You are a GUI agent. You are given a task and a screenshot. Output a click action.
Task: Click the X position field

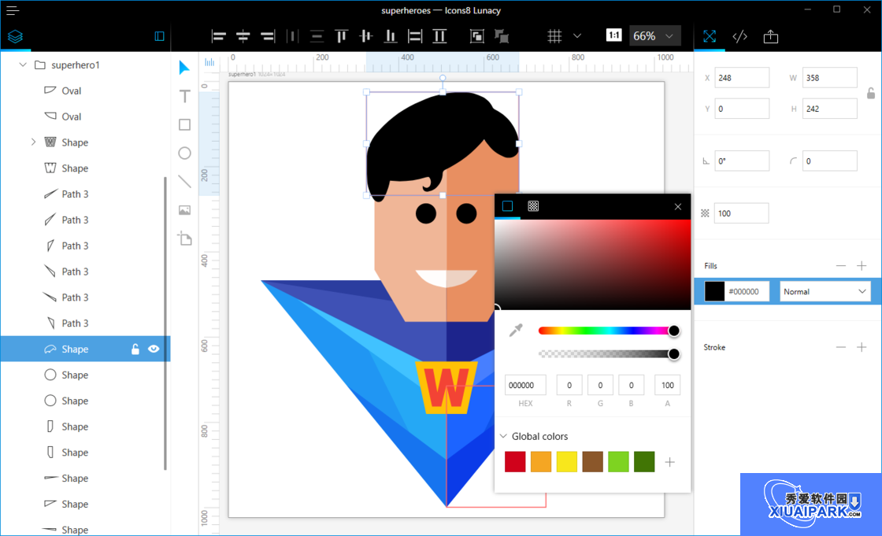click(741, 78)
